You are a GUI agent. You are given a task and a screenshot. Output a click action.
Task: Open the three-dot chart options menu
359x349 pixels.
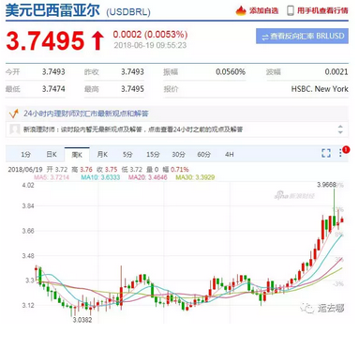coord(340,153)
